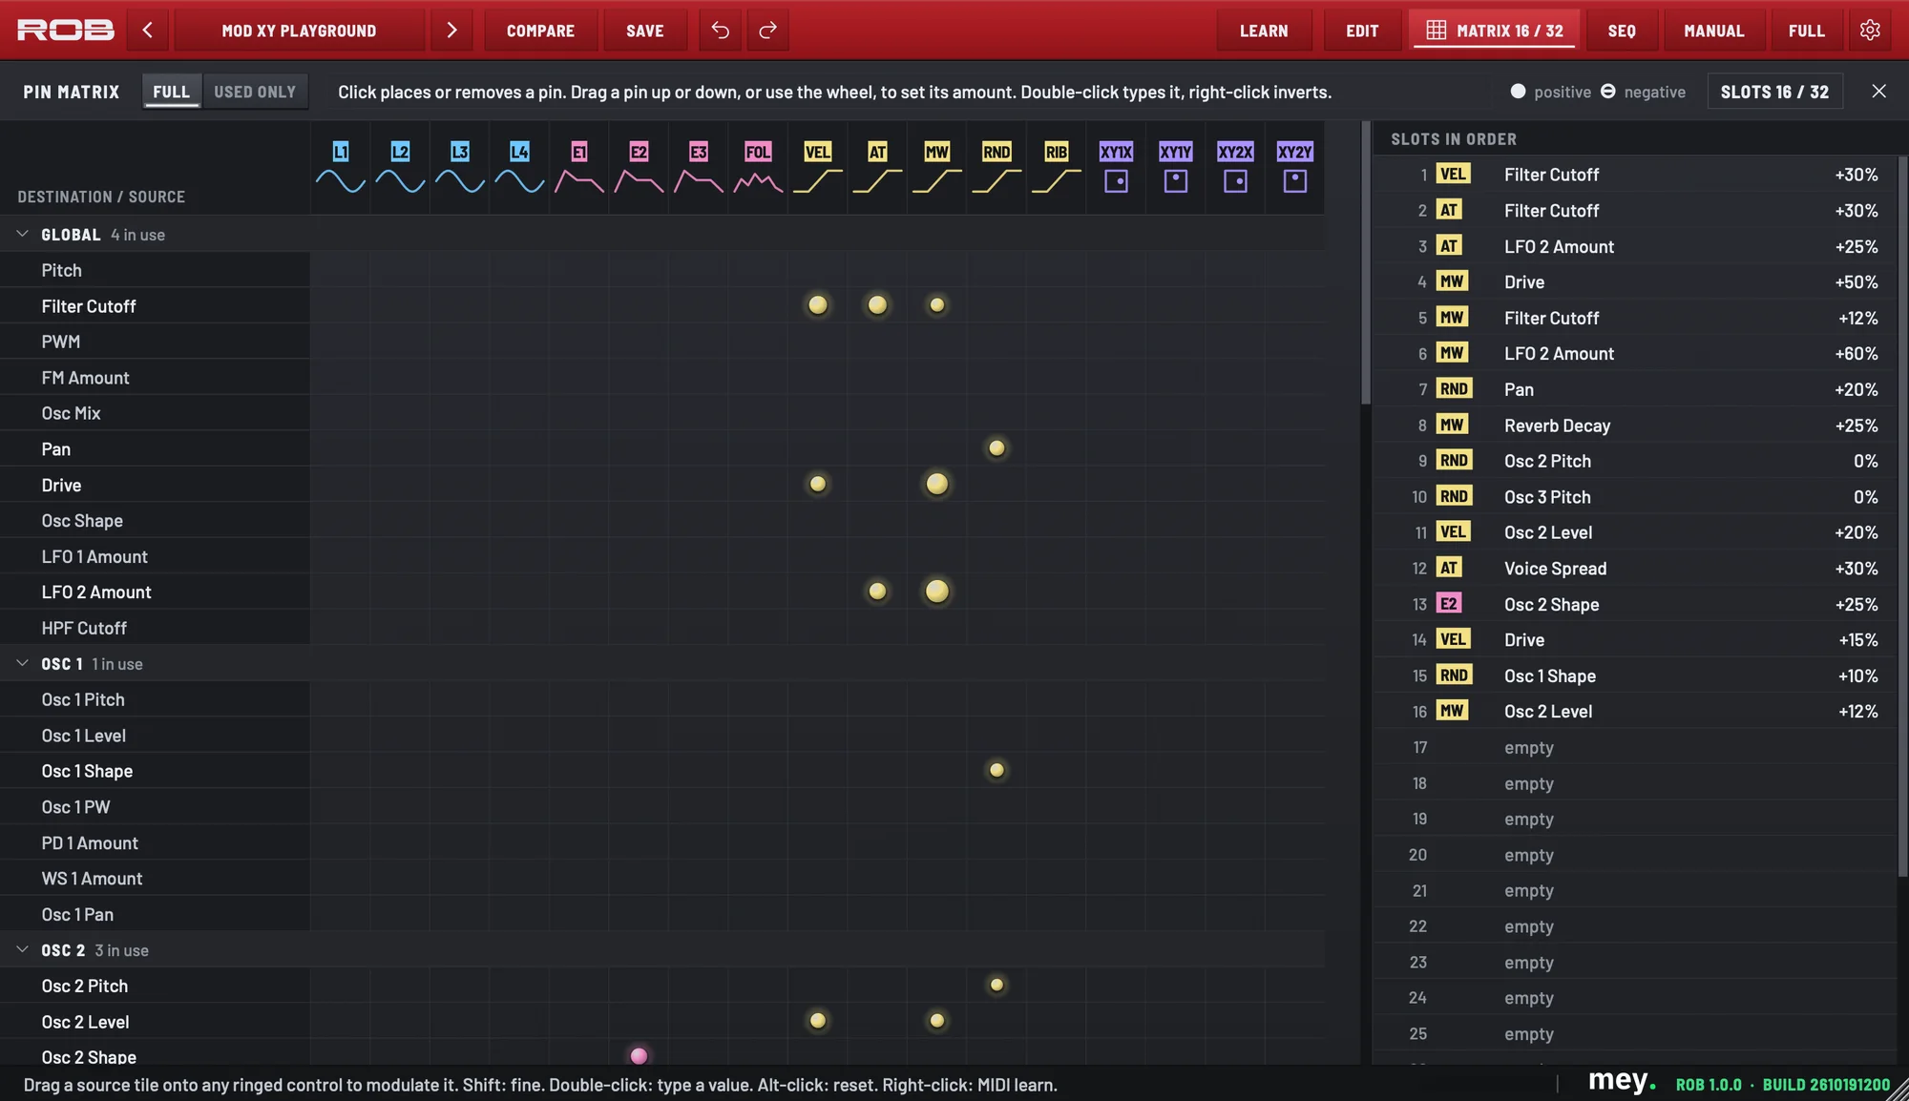
Task: Remove the E2 pin on Osc 2 Shape row
Action: click(639, 1055)
